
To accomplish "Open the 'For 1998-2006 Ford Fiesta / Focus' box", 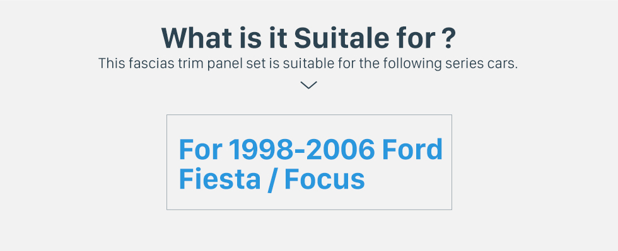I will 309,162.
